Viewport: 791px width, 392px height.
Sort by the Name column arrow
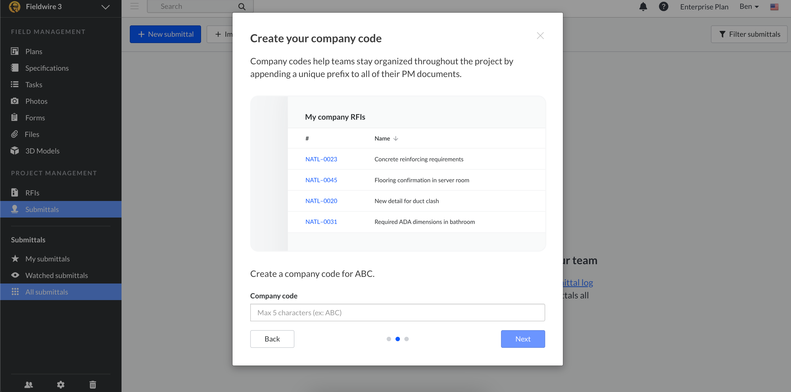tap(396, 139)
